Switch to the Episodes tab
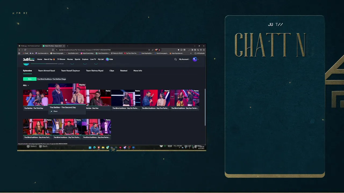Image resolution: width=344 pixels, height=193 pixels. [x=27, y=71]
